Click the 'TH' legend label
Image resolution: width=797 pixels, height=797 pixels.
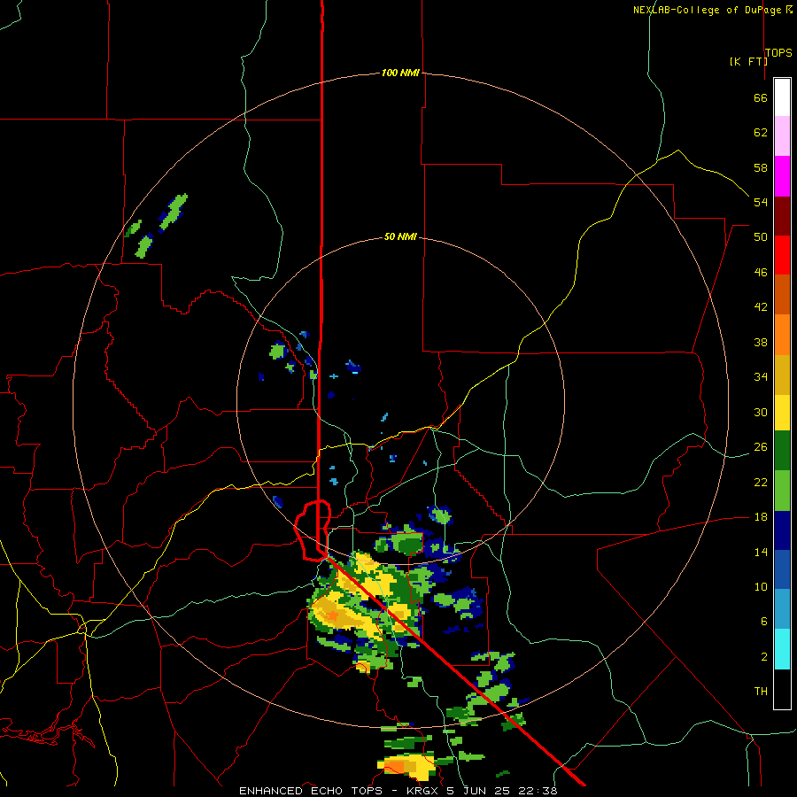coord(761,691)
